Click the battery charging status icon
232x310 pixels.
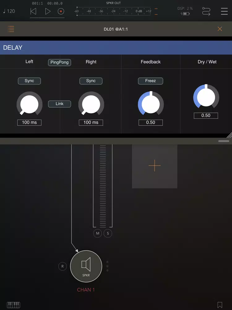185,14
